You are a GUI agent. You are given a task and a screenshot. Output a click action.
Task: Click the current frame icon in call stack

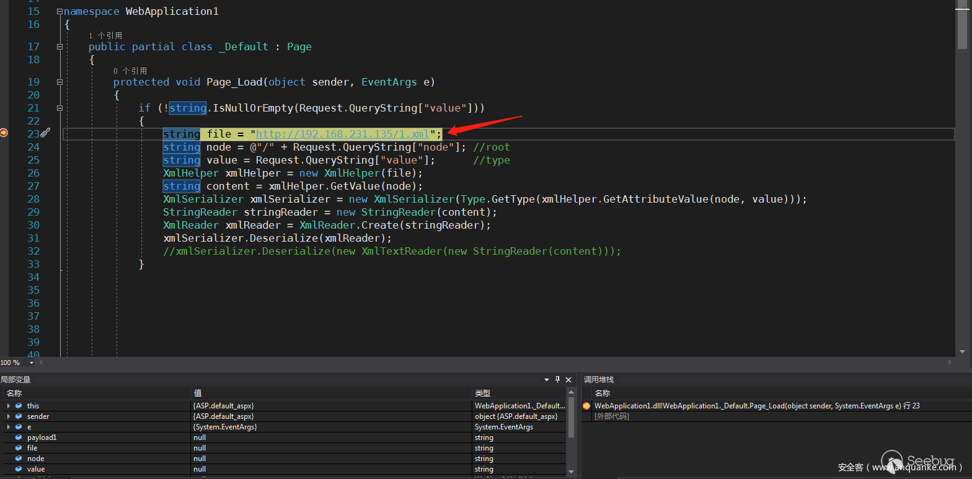pos(586,406)
